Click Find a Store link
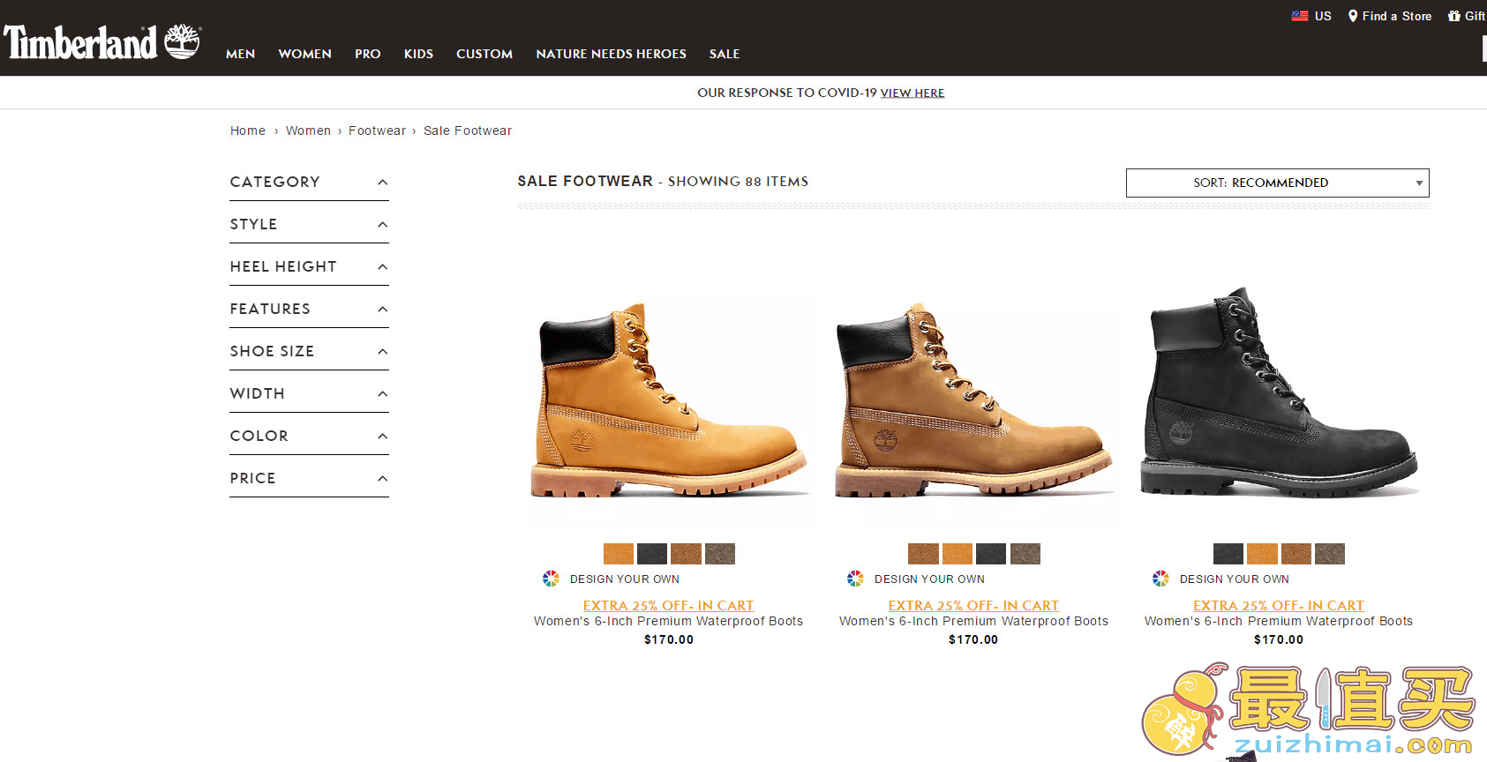Screen dimensions: 1487x762 [1397, 16]
